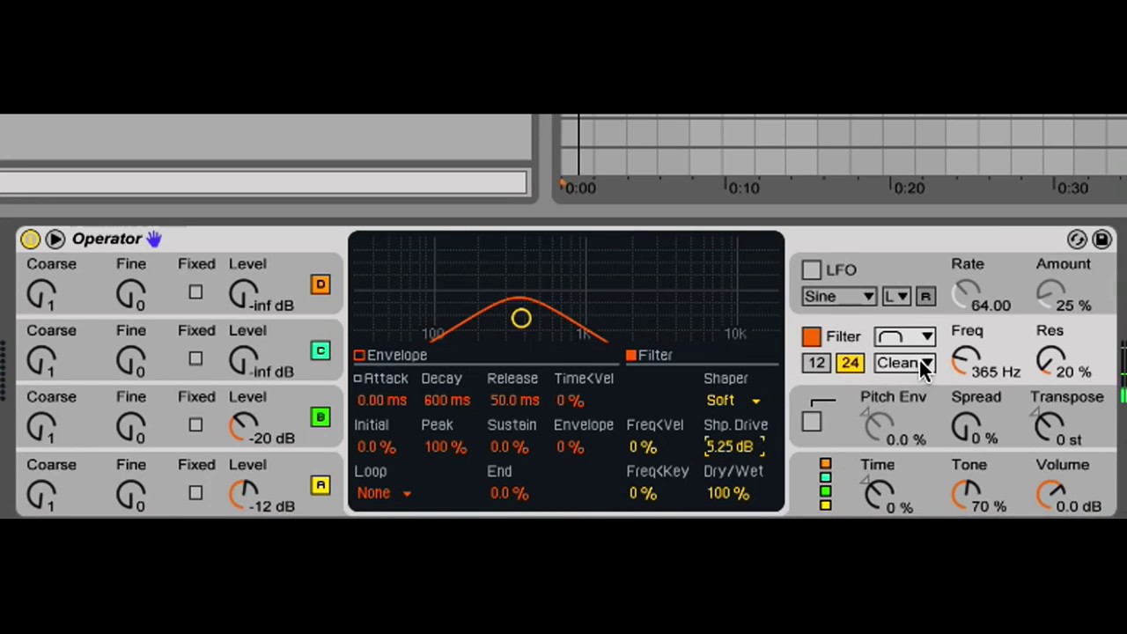Click the filter Freq knob
Viewport: 1127px width, 634px height.
(964, 360)
